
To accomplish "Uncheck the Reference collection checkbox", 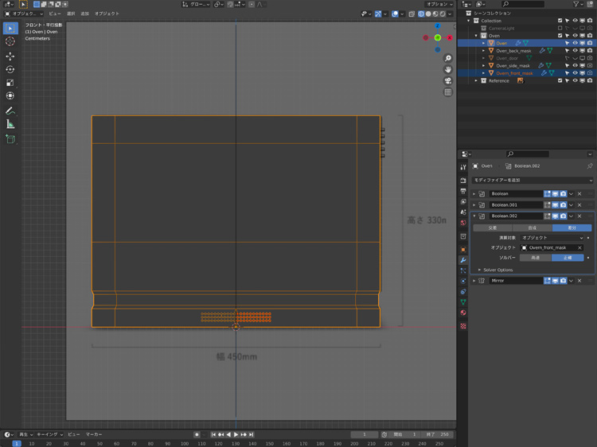I will point(560,80).
